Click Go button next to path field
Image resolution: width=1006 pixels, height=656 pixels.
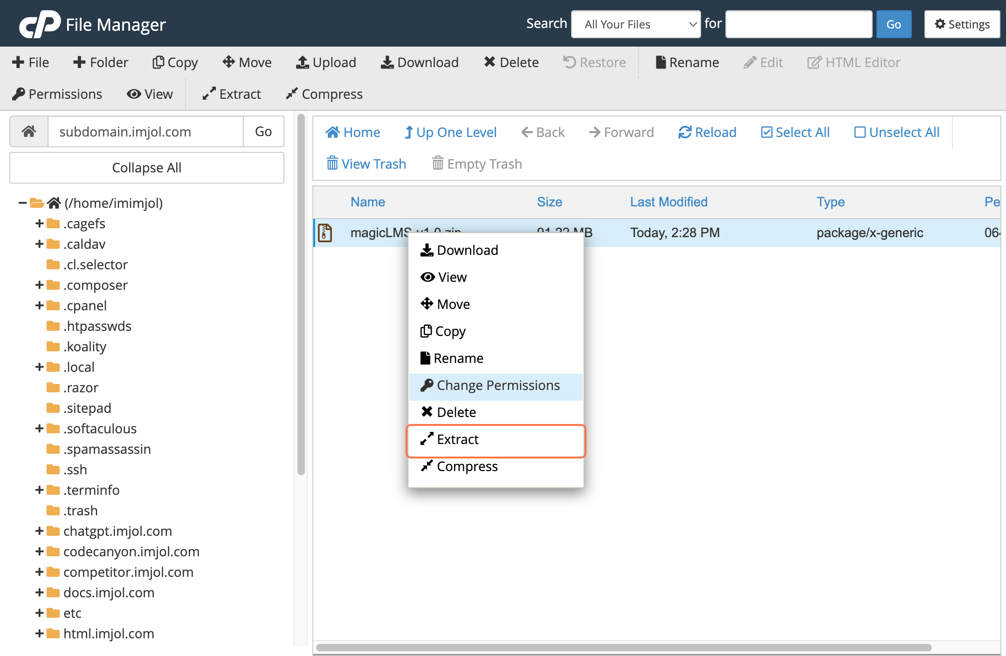point(263,131)
